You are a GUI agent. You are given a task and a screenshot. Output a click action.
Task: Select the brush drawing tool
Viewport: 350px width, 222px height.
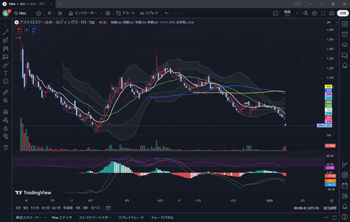coord(6,65)
